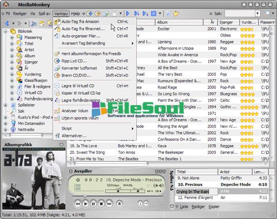Click Rediger in Spilles Nå panel
This screenshot has height=219, width=277.
tap(198, 207)
